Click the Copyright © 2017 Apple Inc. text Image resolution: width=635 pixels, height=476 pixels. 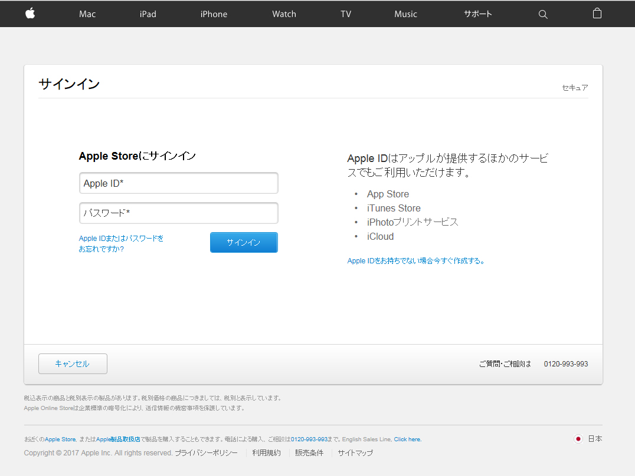(99, 453)
